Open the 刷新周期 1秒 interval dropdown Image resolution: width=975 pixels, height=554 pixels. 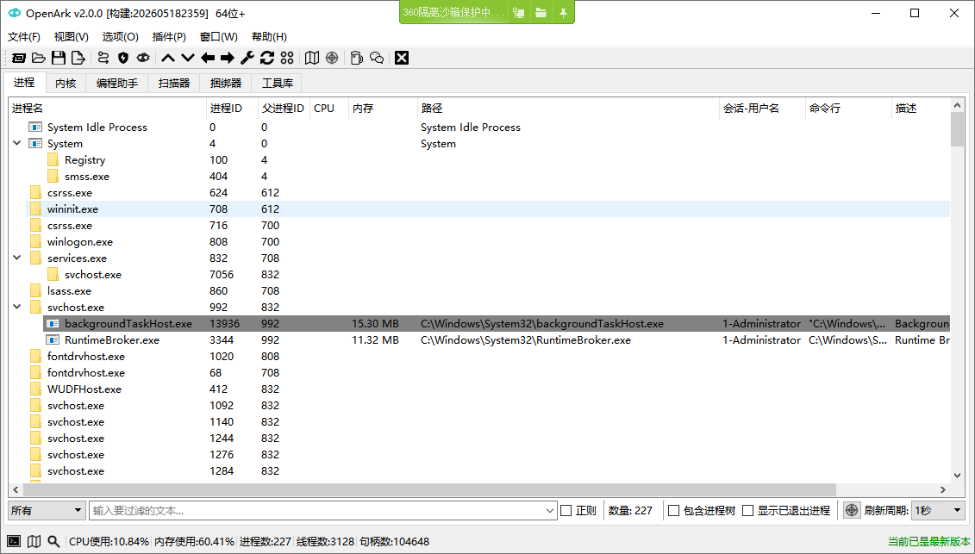938,510
